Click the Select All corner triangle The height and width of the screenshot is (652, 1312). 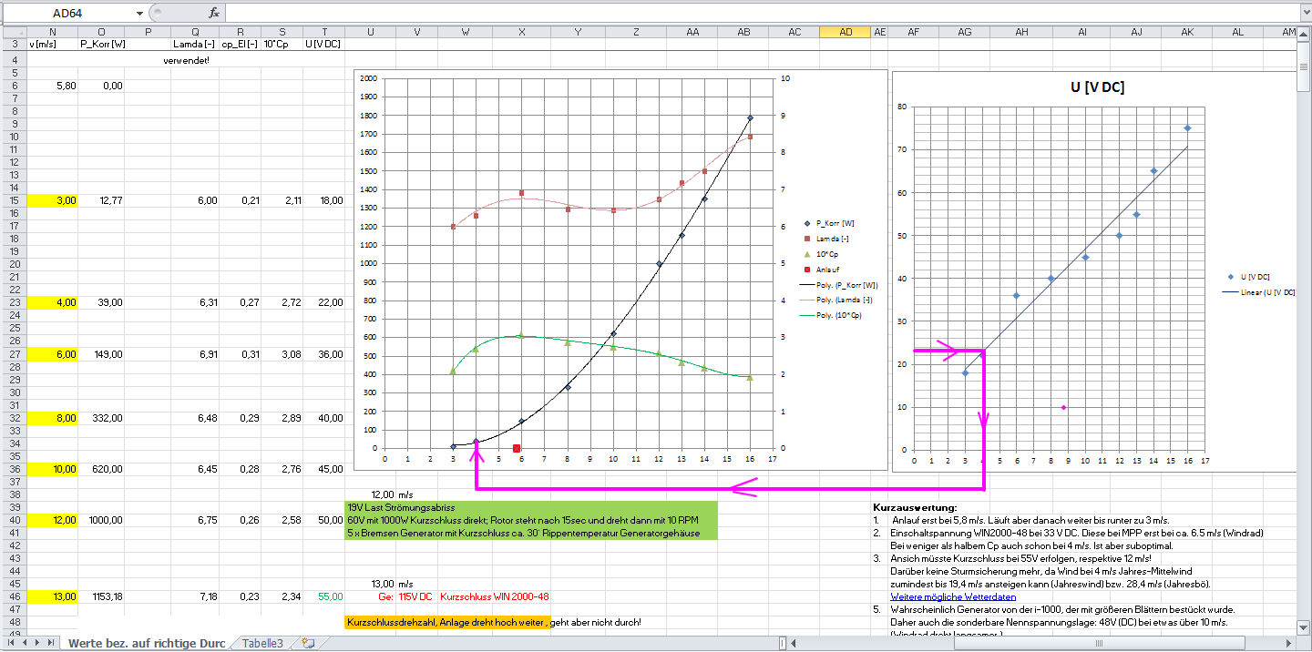tap(13, 32)
